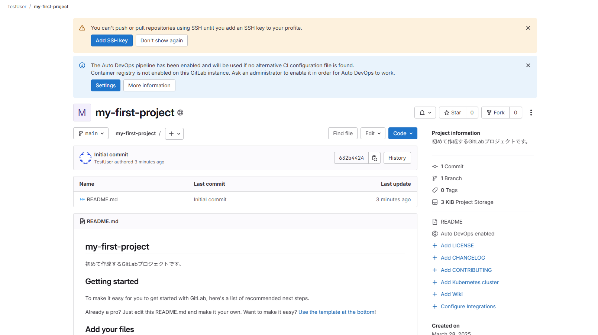Click Add CONTRIBUTING link
Screen dimensions: 598x335
click(466, 270)
